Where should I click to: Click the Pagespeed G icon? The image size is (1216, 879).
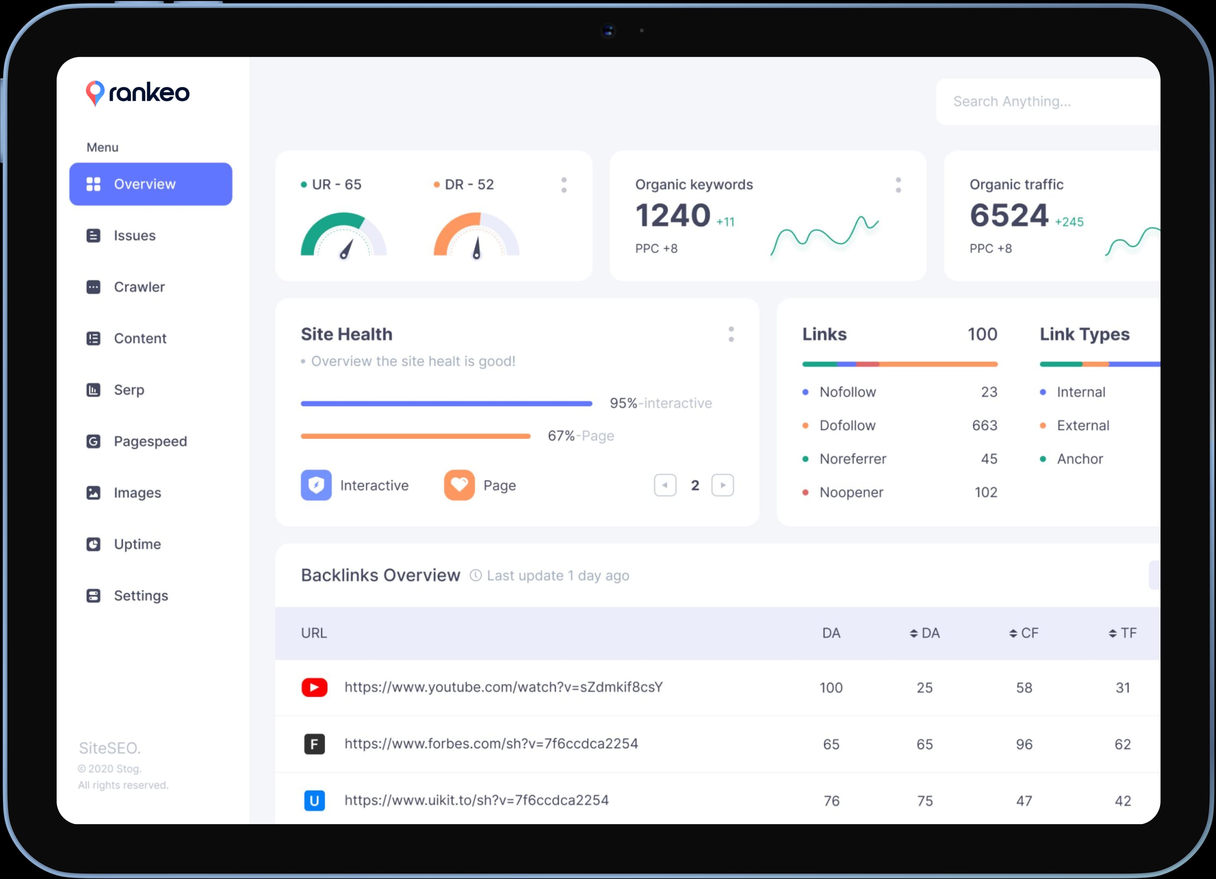pyautogui.click(x=93, y=442)
